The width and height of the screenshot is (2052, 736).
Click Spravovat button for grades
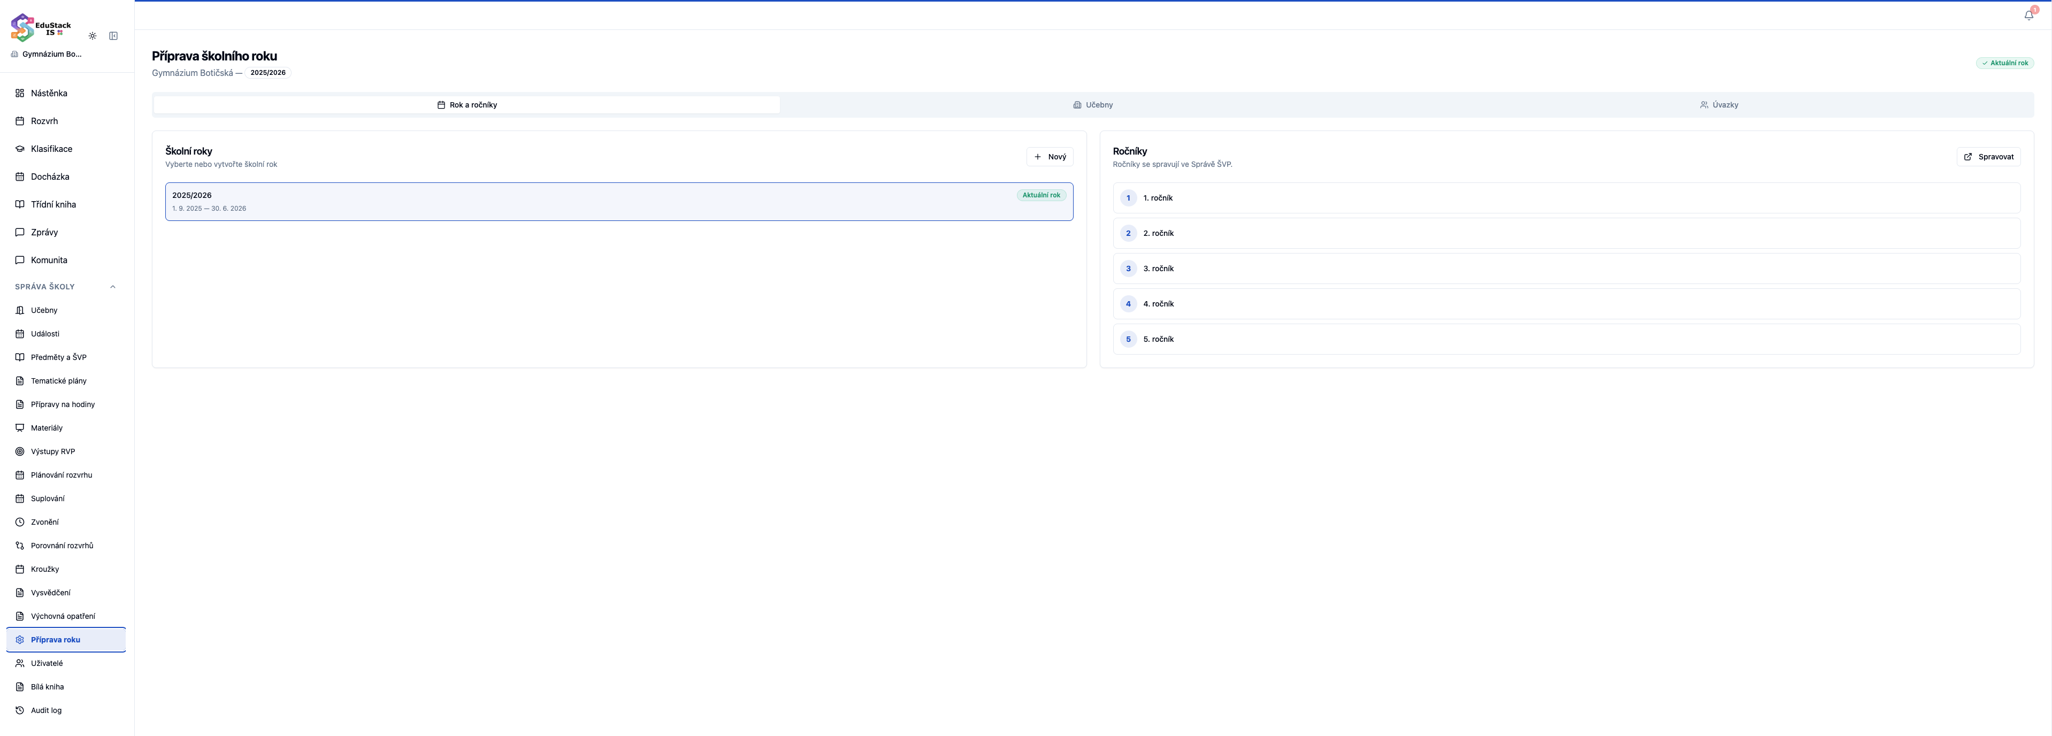(1988, 157)
